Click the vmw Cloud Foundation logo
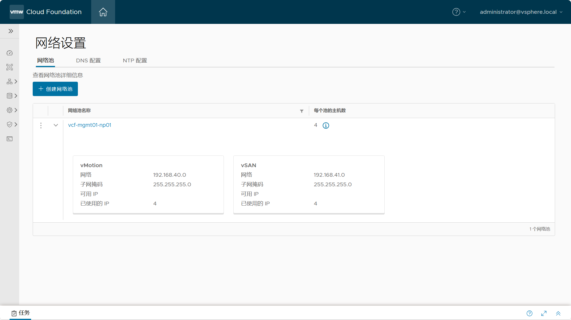571x320 pixels. (46, 12)
